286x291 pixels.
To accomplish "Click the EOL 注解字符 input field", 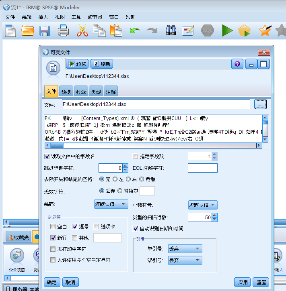I will click(202, 168).
